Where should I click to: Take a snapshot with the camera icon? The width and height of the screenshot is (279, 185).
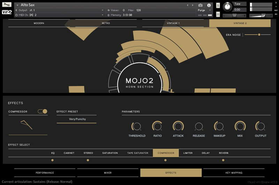(x=200, y=5)
